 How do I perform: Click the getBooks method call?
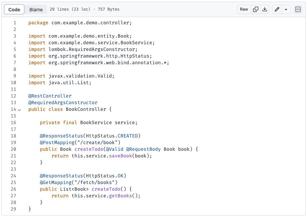coord(121,196)
